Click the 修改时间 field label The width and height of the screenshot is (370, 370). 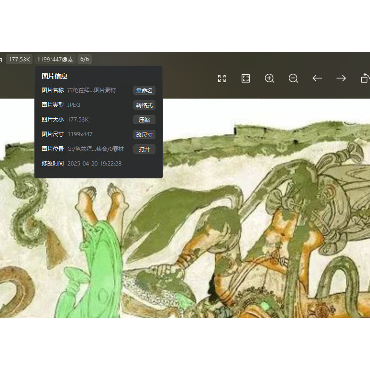point(53,164)
